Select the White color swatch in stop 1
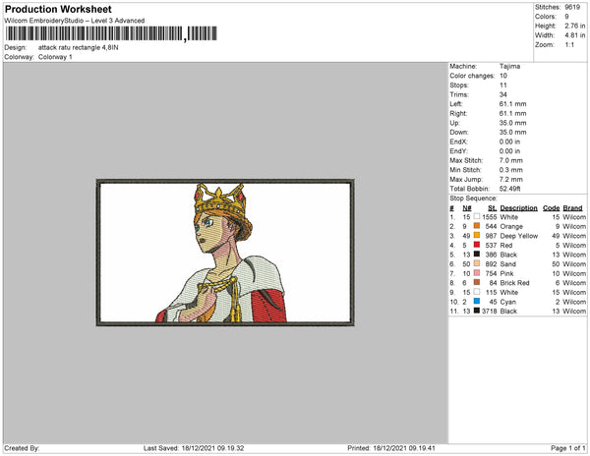The height and width of the screenshot is (456, 590). point(477,216)
